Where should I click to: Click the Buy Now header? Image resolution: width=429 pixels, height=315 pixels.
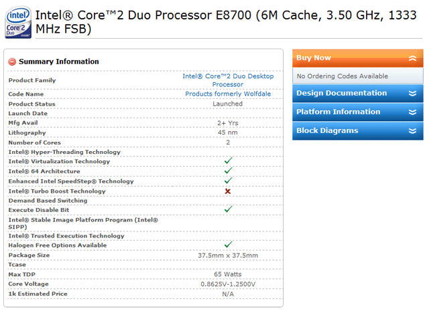coord(357,58)
